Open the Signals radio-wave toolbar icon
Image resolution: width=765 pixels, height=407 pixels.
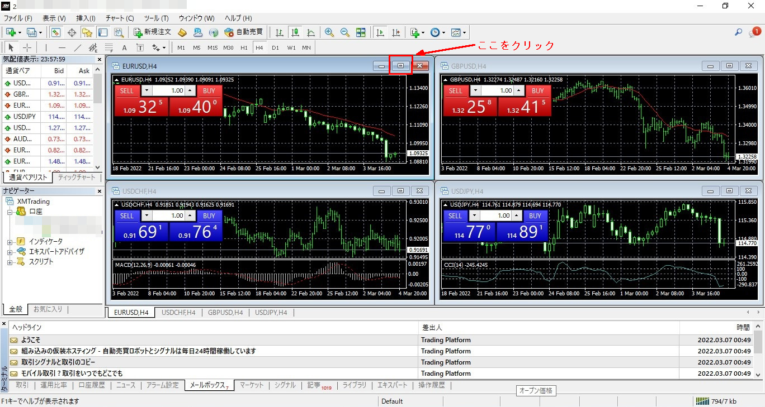click(213, 32)
